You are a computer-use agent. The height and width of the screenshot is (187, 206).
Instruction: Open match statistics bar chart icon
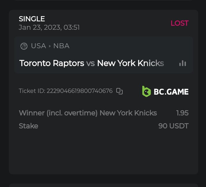point(182,63)
